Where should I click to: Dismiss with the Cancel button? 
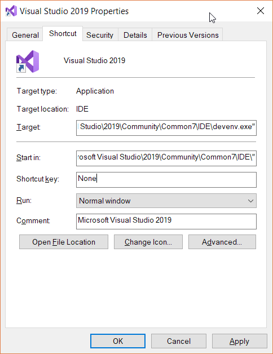tap(179, 341)
